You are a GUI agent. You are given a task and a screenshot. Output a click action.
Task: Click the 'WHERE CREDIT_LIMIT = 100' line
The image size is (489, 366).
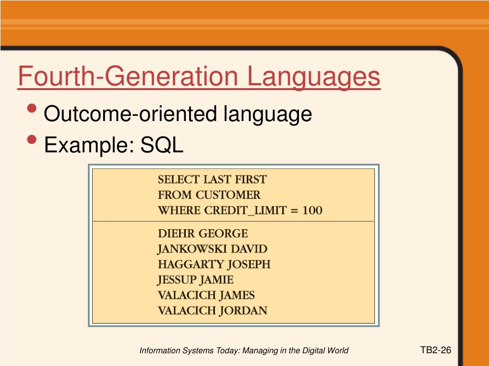point(240,210)
